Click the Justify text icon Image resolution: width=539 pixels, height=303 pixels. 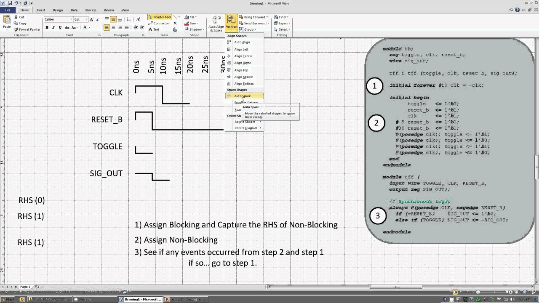pos(126,27)
